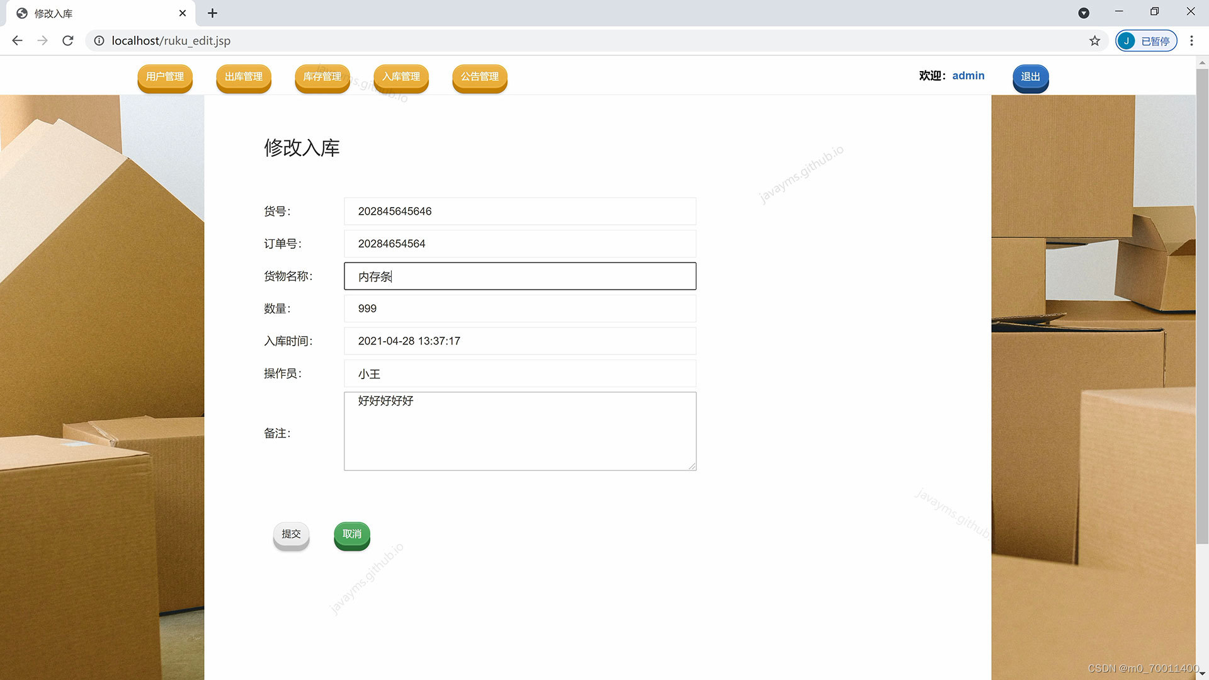The image size is (1209, 680).
Task: Open 入库管理 management page
Action: [x=400, y=77]
